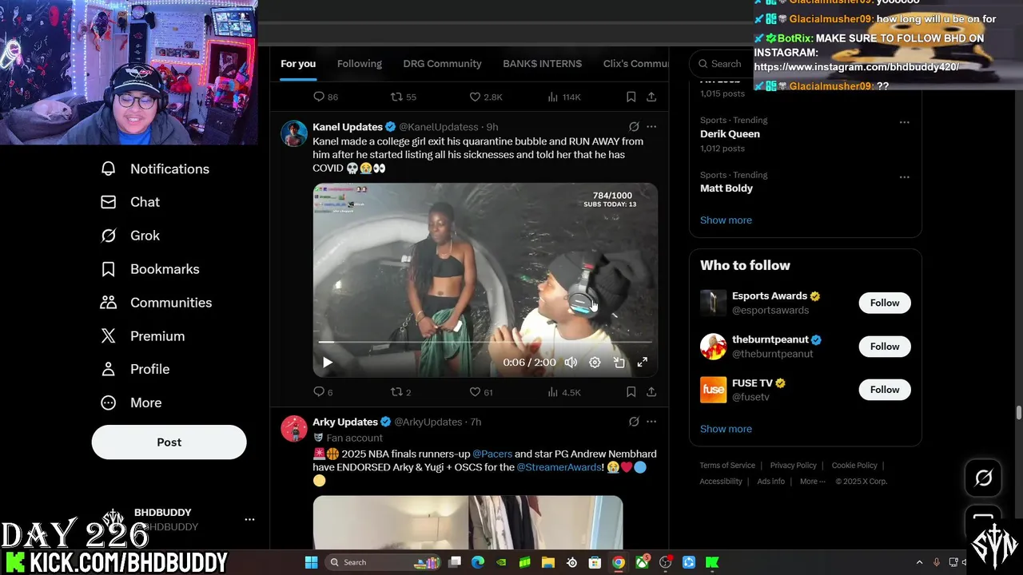The image size is (1023, 575).
Task: Share the top post with 114K views
Action: (x=651, y=97)
